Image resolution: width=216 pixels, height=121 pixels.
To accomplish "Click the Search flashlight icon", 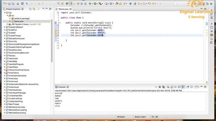I will coord(125,4).
